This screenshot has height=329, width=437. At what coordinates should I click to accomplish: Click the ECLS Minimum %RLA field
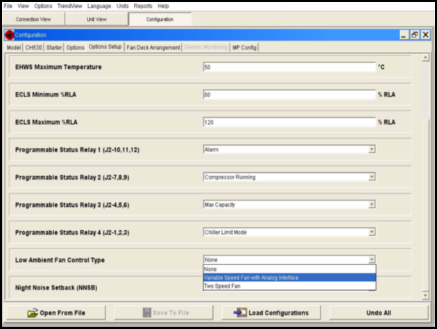(289, 95)
